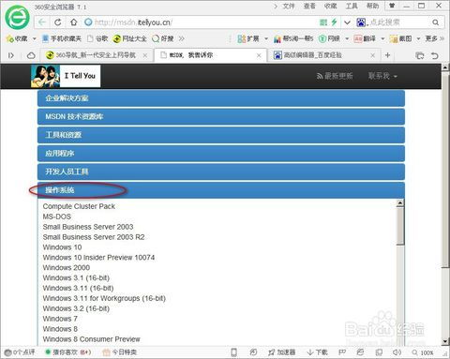Select Windows 10 in the operating systems list
Viewport: 450px width, 359px height.
62,247
